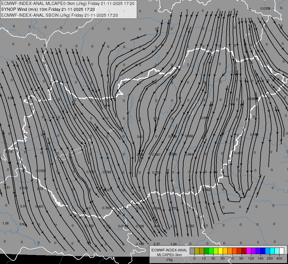
Task: Pick the dark green legend swatch
Action: tap(206, 251)
